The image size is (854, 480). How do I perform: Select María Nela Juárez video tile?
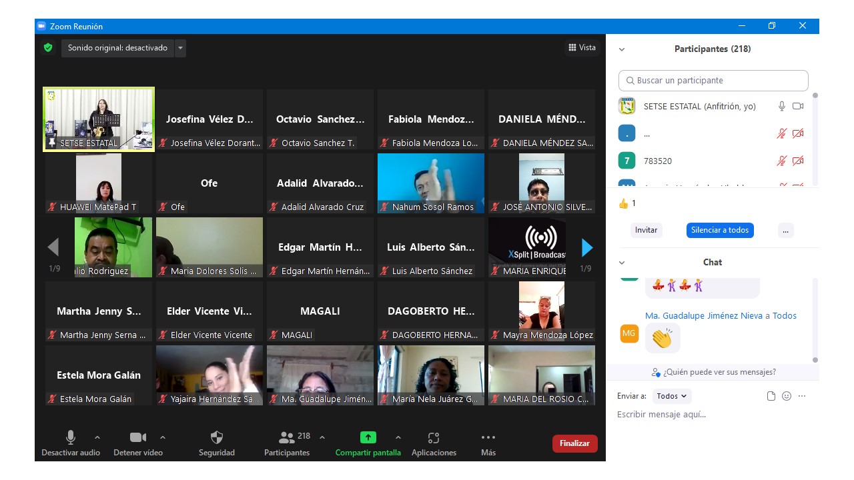coord(431,375)
